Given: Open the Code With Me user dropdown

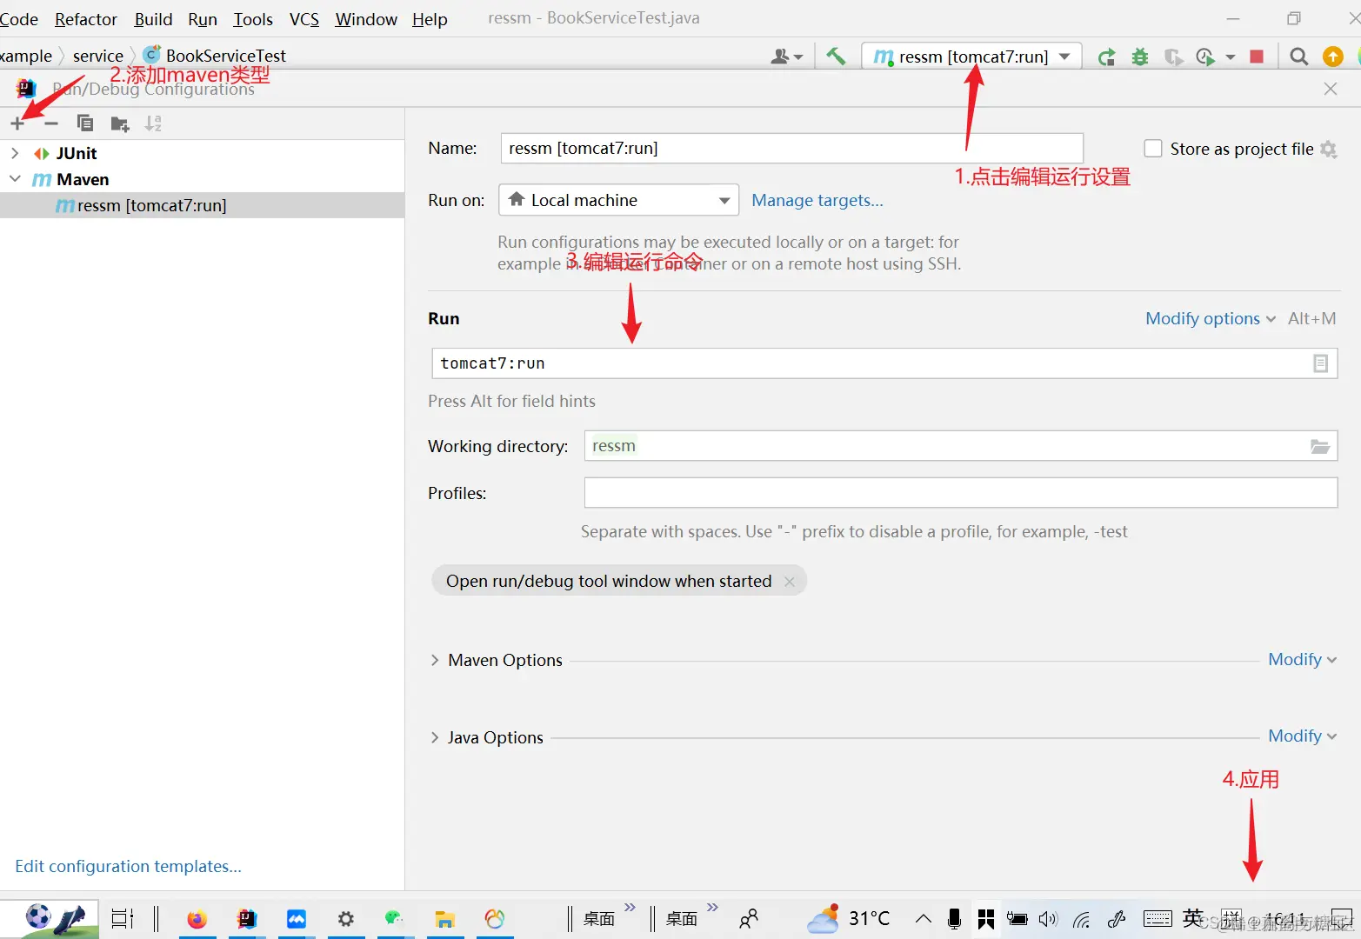Looking at the screenshot, I should coord(786,57).
